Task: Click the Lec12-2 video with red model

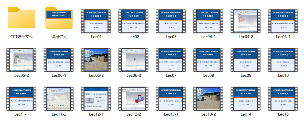Action: pyautogui.click(x=134, y=99)
